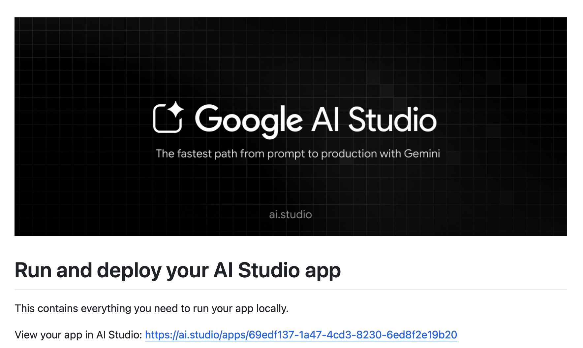The width and height of the screenshot is (583, 348).
Task: Click the "ai.studio" text at banner bottom
Action: coord(290,215)
